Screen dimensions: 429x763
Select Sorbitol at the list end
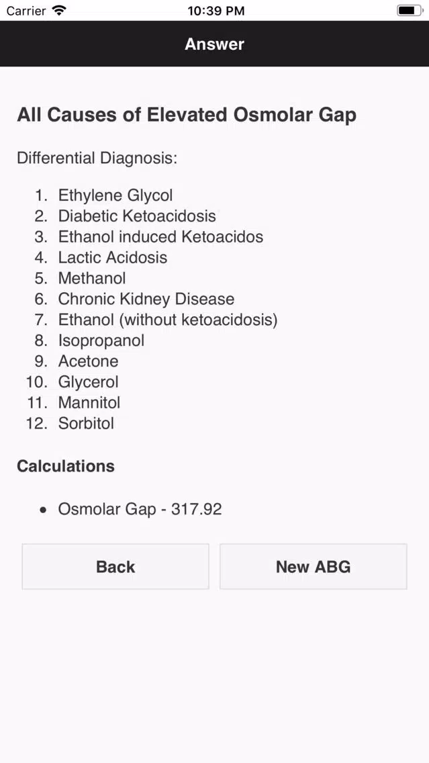86,424
